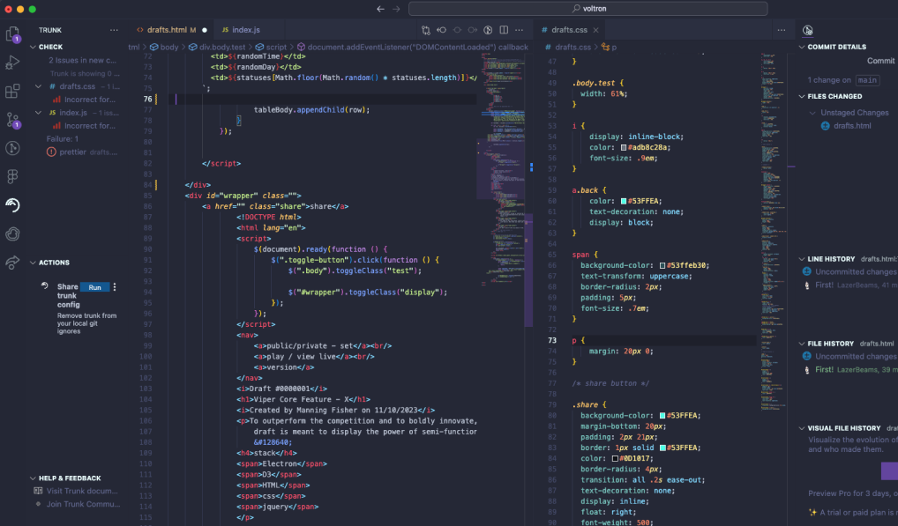The width and height of the screenshot is (898, 526).
Task: Collapse the Unstaged Changes group
Action: 812,113
